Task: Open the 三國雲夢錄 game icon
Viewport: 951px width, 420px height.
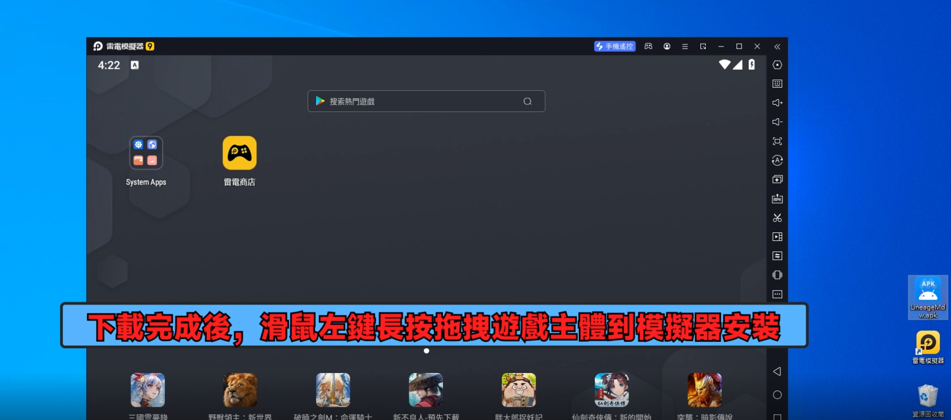Action: coord(147,390)
